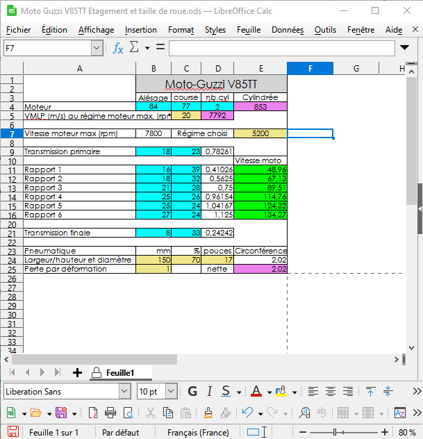The width and height of the screenshot is (423, 439).
Task: Click the Rapport 6 speed cell 134,27
Action: 260,215
